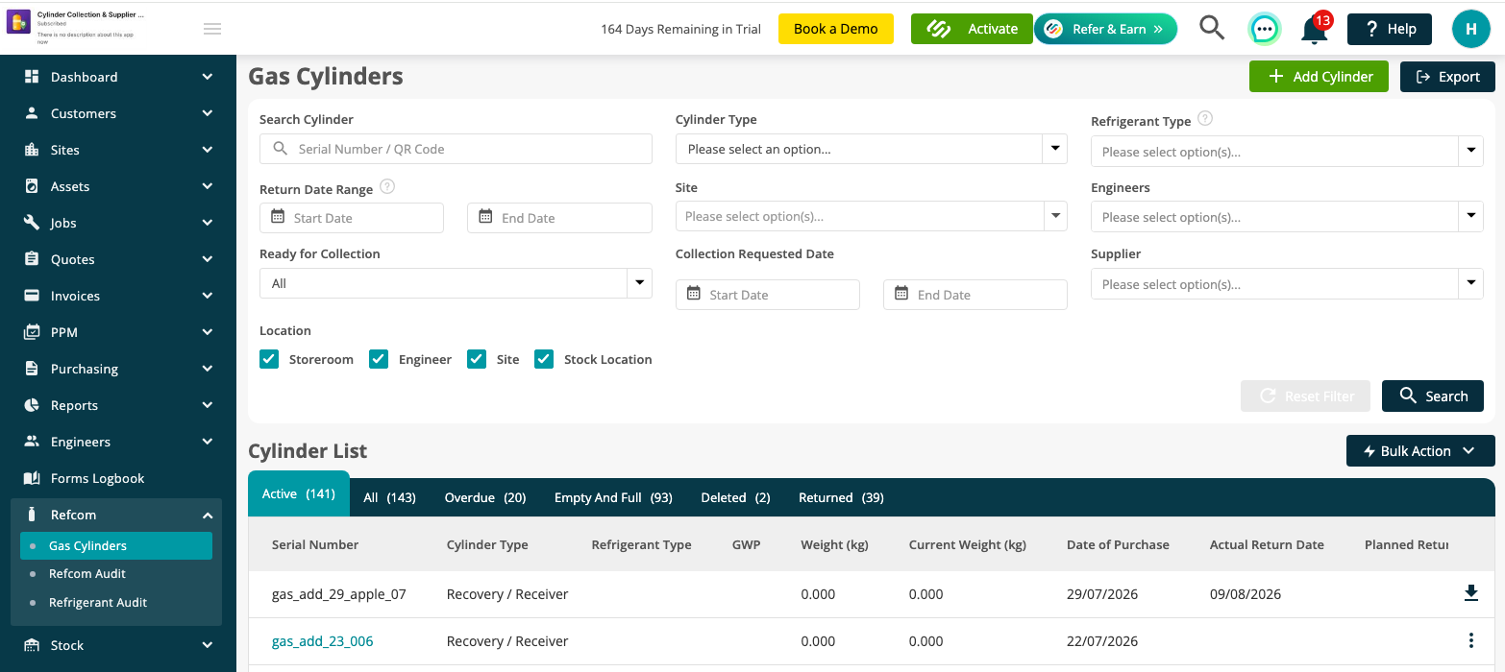This screenshot has width=1505, height=672.
Task: Click the Serial Number column header
Action: tap(315, 544)
